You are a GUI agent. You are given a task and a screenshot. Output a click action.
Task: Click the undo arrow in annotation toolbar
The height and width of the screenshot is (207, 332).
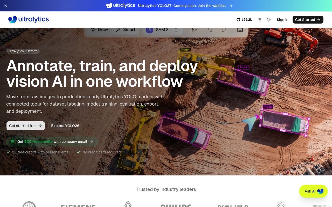210,30
